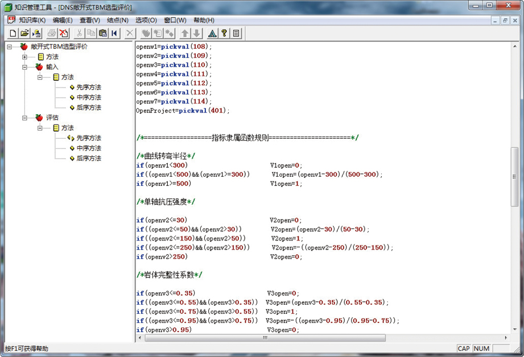524x357 pixels.
Task: Click the yellow question mark help icon
Action: pos(224,33)
